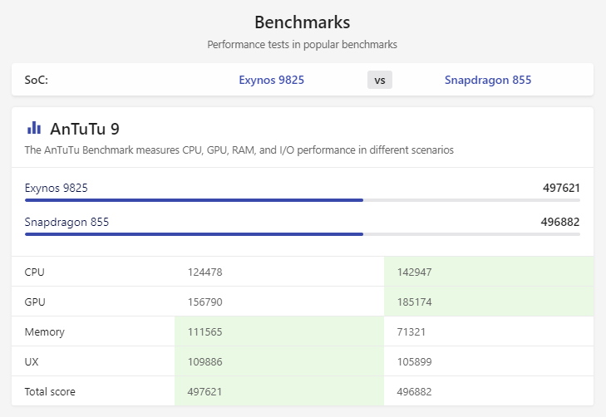Click the Snapdragon 855 score progress bar
The width and height of the screenshot is (606, 417).
click(303, 234)
